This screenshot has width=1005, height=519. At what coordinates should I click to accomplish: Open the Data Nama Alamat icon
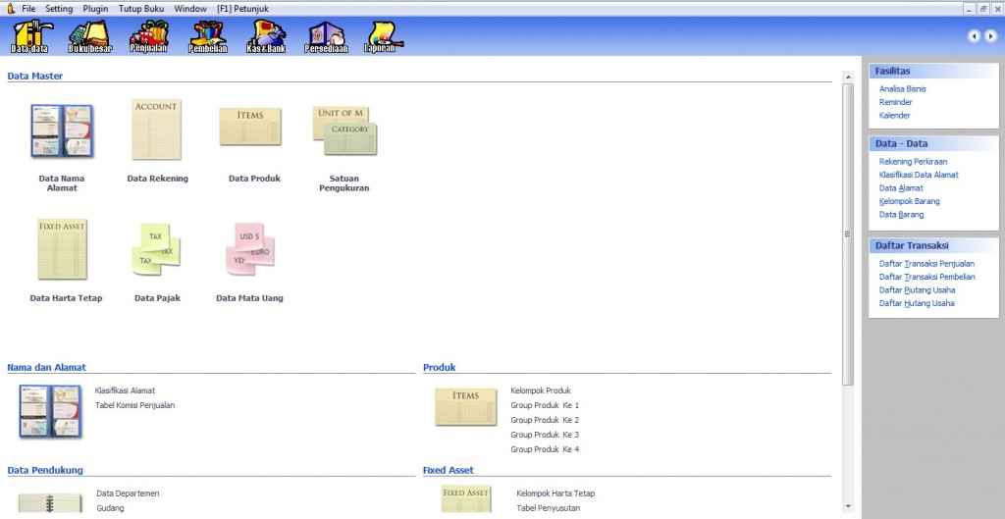[62, 131]
